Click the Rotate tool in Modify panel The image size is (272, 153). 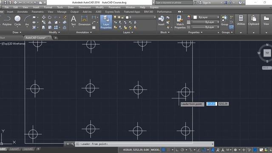tap(50, 17)
